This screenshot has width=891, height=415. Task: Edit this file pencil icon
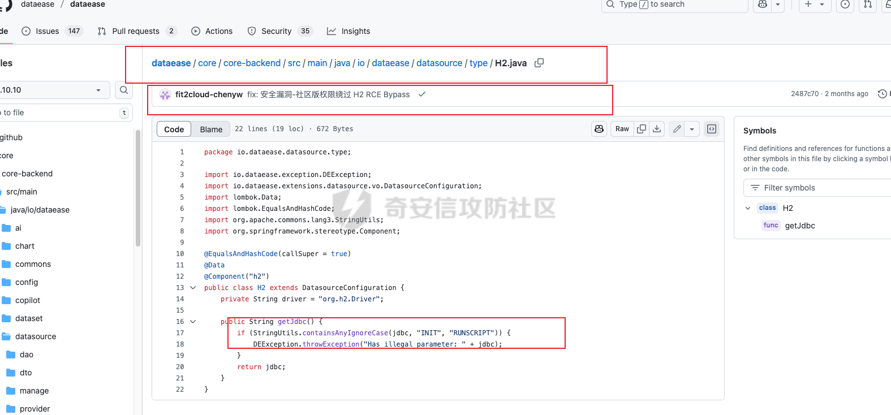[x=677, y=129]
